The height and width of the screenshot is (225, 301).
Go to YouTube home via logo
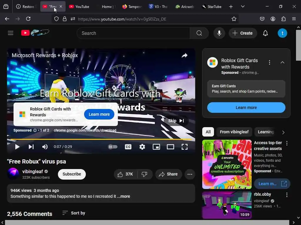click(35, 33)
